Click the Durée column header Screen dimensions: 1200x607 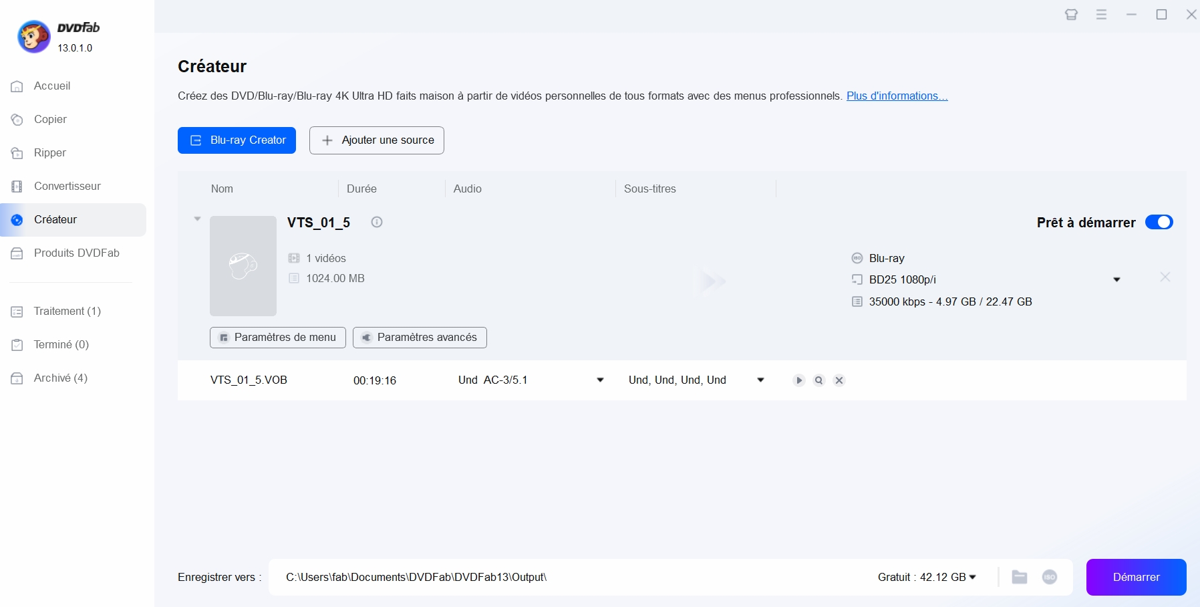(x=361, y=189)
